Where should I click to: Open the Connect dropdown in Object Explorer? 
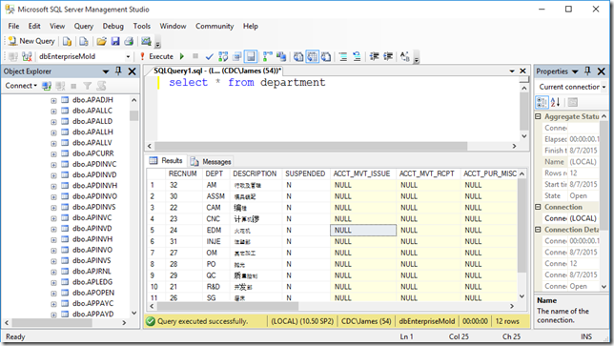pyautogui.click(x=21, y=86)
